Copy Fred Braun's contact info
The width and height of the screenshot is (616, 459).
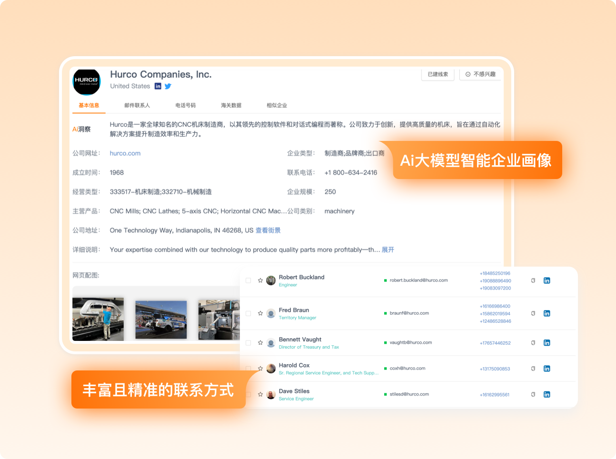point(533,313)
